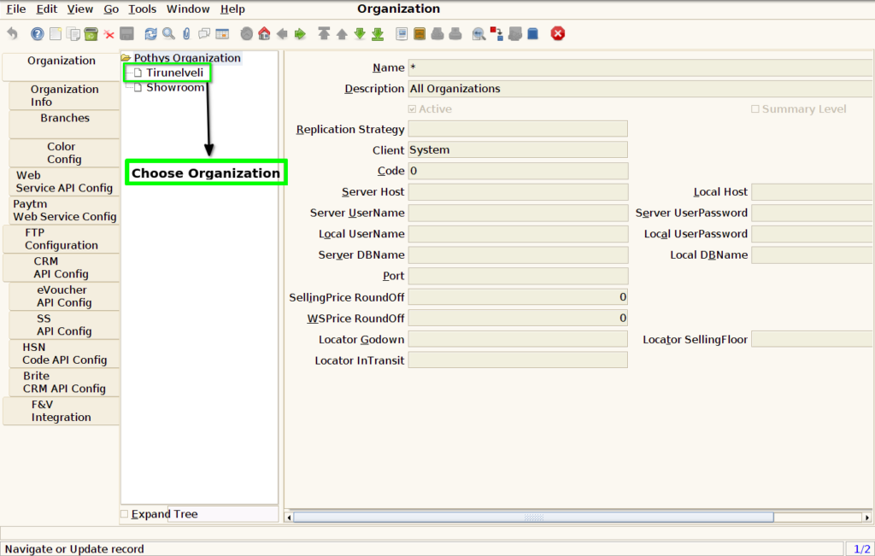Click the green Detail record right arrow
The width and height of the screenshot is (875, 556).
[x=300, y=34]
